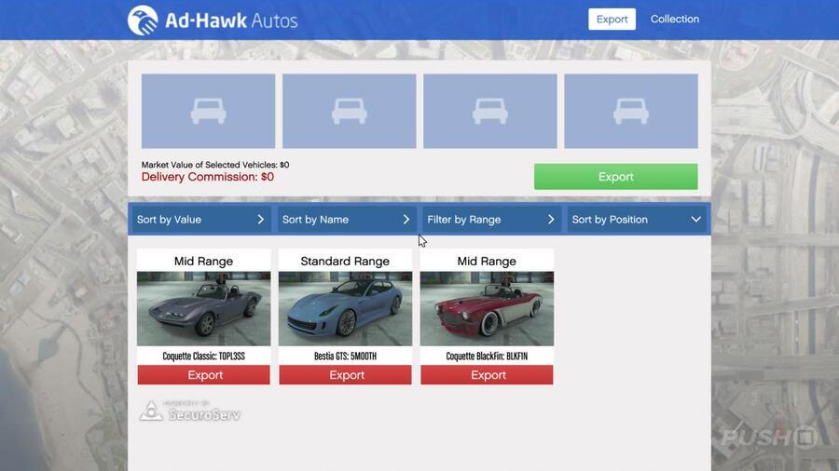The height and width of the screenshot is (471, 839).
Task: Select the first empty car slot icon
Action: pyautogui.click(x=208, y=112)
